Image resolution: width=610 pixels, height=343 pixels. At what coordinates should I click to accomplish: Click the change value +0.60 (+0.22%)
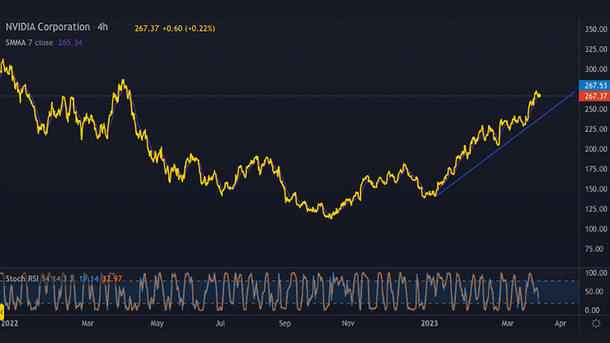tap(189, 29)
